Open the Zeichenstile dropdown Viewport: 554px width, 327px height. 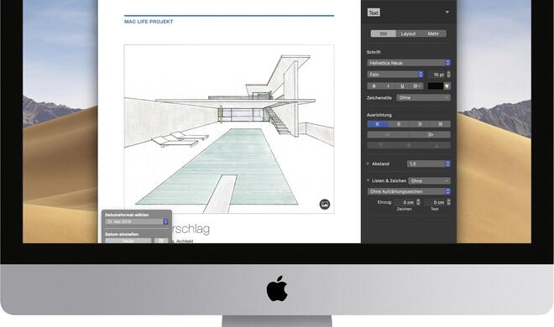point(423,98)
